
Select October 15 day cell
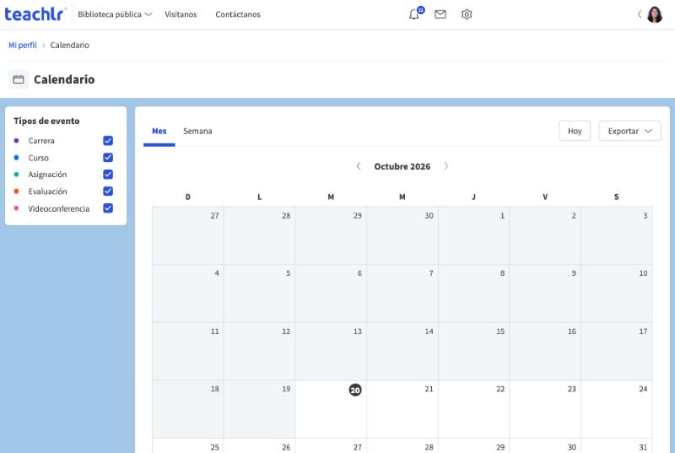point(473,351)
